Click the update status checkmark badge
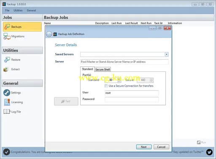 (6, 152)
